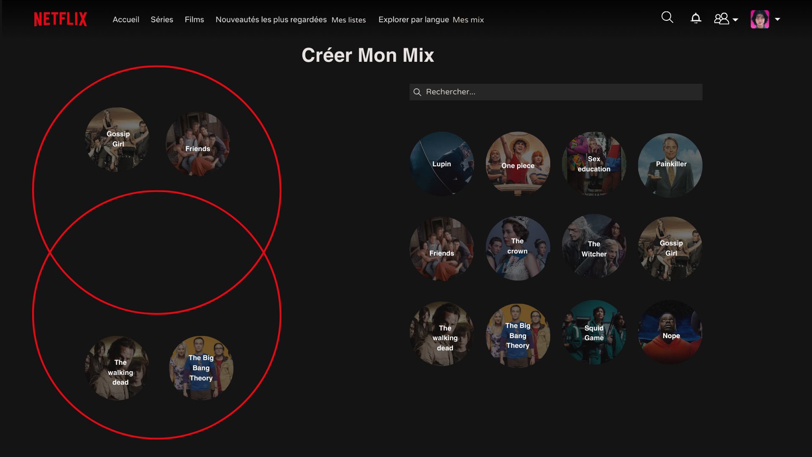Click the magnifier icon inside Rechercher field
The height and width of the screenshot is (457, 812).
point(417,92)
